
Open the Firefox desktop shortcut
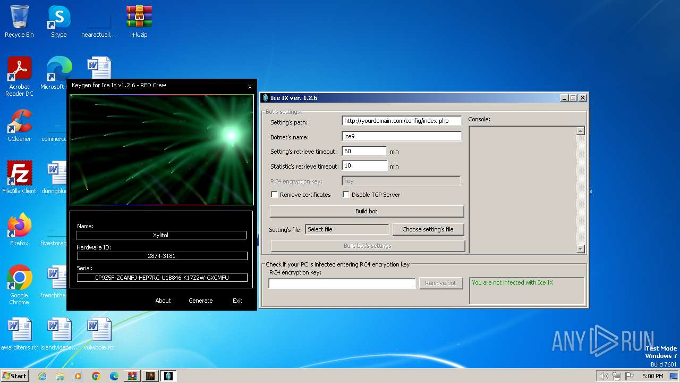pos(19,230)
